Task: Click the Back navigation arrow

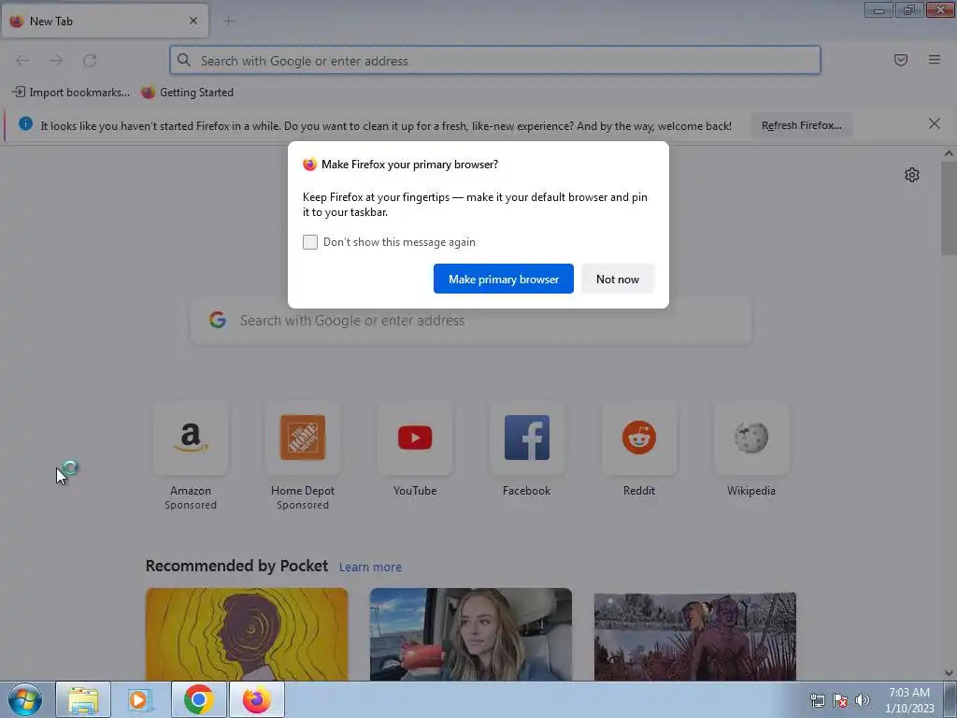Action: point(22,61)
